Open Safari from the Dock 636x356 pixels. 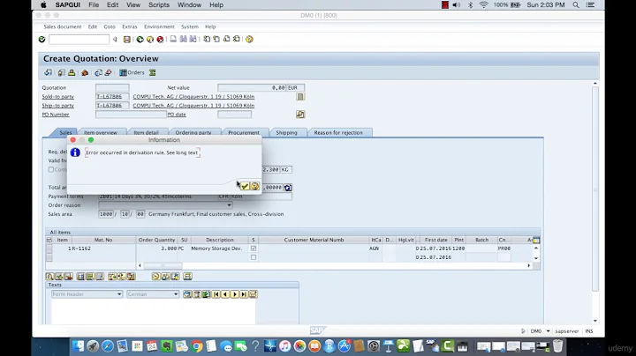click(x=108, y=346)
